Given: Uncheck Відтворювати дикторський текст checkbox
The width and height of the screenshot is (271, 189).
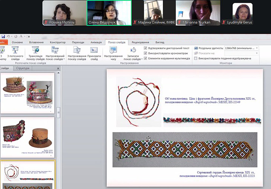Looking at the screenshot, I should point(146,48).
